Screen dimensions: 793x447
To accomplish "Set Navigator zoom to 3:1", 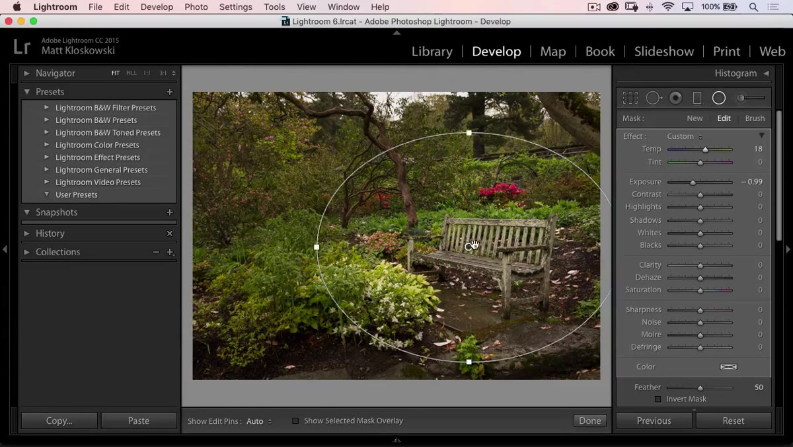I will 163,73.
